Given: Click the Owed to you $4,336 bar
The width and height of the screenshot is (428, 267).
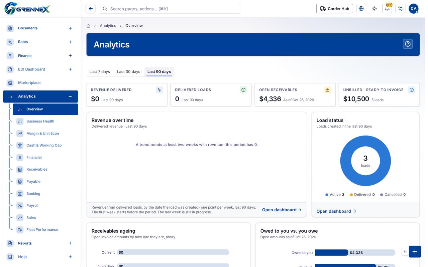Looking at the screenshot, I should click(x=332, y=253).
